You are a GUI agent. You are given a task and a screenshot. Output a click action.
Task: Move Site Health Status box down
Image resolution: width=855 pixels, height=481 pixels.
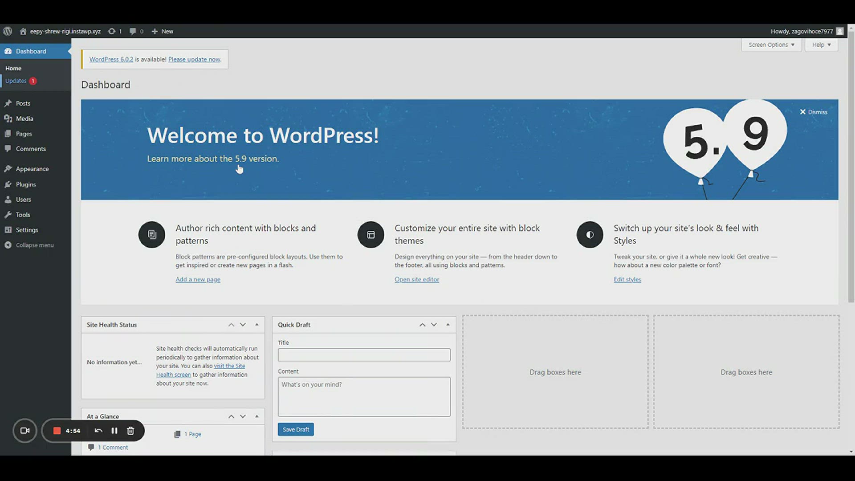[243, 325]
